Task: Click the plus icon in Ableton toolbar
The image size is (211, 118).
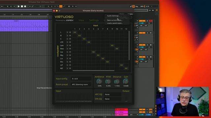Action: pyautogui.click(x=30, y=6)
